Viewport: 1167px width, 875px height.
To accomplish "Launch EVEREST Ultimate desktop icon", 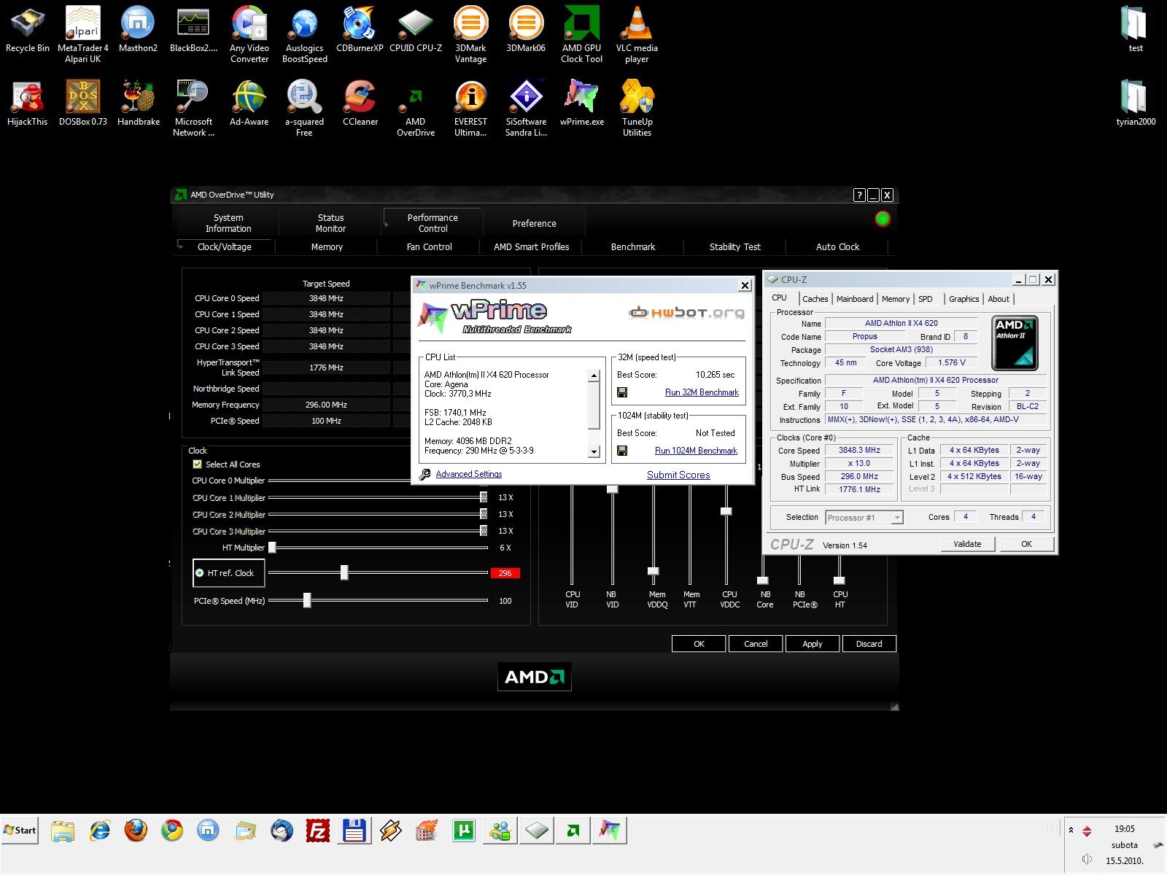I will pos(470,108).
